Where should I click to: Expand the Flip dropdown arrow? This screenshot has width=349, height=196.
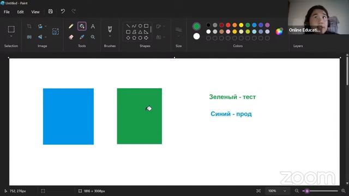click(x=46, y=37)
